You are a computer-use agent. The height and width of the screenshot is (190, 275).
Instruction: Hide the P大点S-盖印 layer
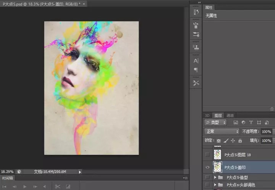click(x=207, y=167)
